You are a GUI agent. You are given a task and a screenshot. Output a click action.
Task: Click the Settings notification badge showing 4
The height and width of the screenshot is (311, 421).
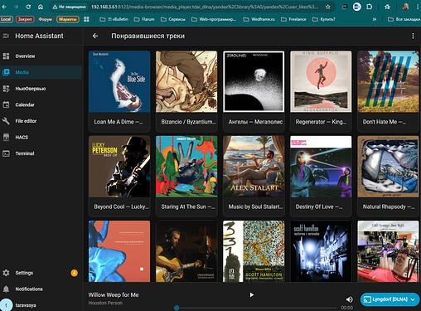click(75, 273)
